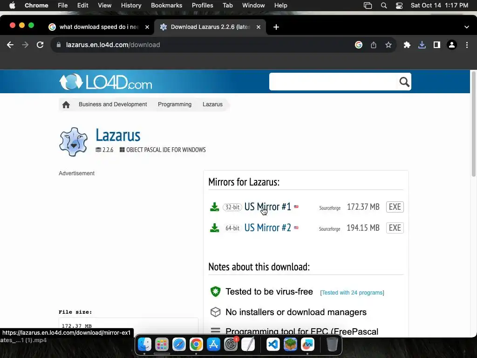This screenshot has height=358, width=477.
Task: Toggle the Chrome side panel icon
Action: click(437, 45)
